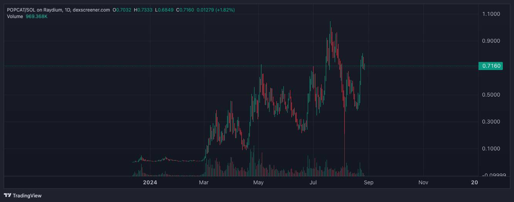Click the open value O0.7032

122,10
